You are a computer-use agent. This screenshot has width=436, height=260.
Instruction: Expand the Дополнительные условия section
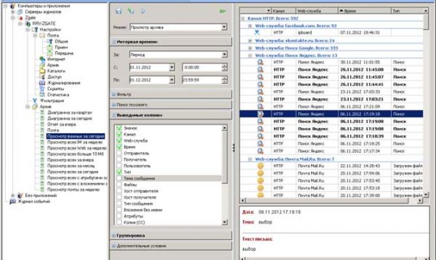[x=170, y=246]
